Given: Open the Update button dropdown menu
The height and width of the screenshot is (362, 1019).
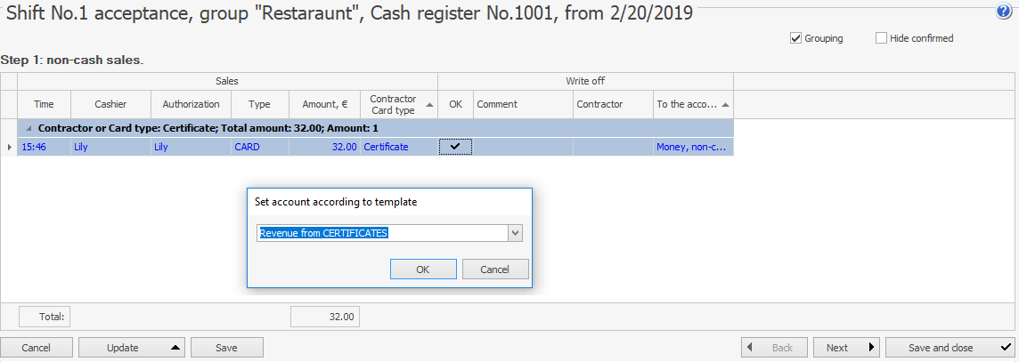Looking at the screenshot, I should (x=175, y=348).
